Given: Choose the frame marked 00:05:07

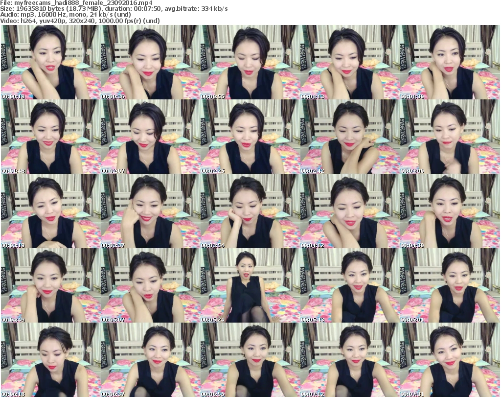Looking at the screenshot, I should pos(151,286).
